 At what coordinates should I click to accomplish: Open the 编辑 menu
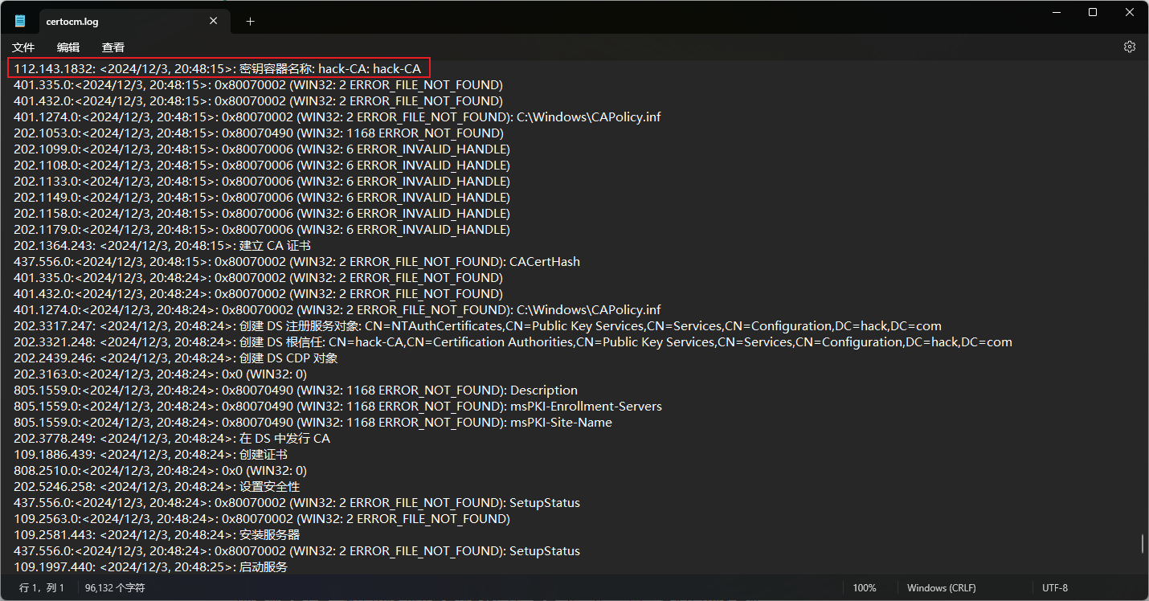pyautogui.click(x=68, y=47)
